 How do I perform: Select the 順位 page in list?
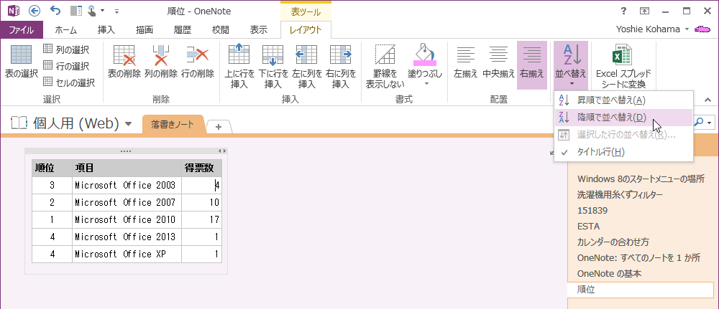point(641,290)
